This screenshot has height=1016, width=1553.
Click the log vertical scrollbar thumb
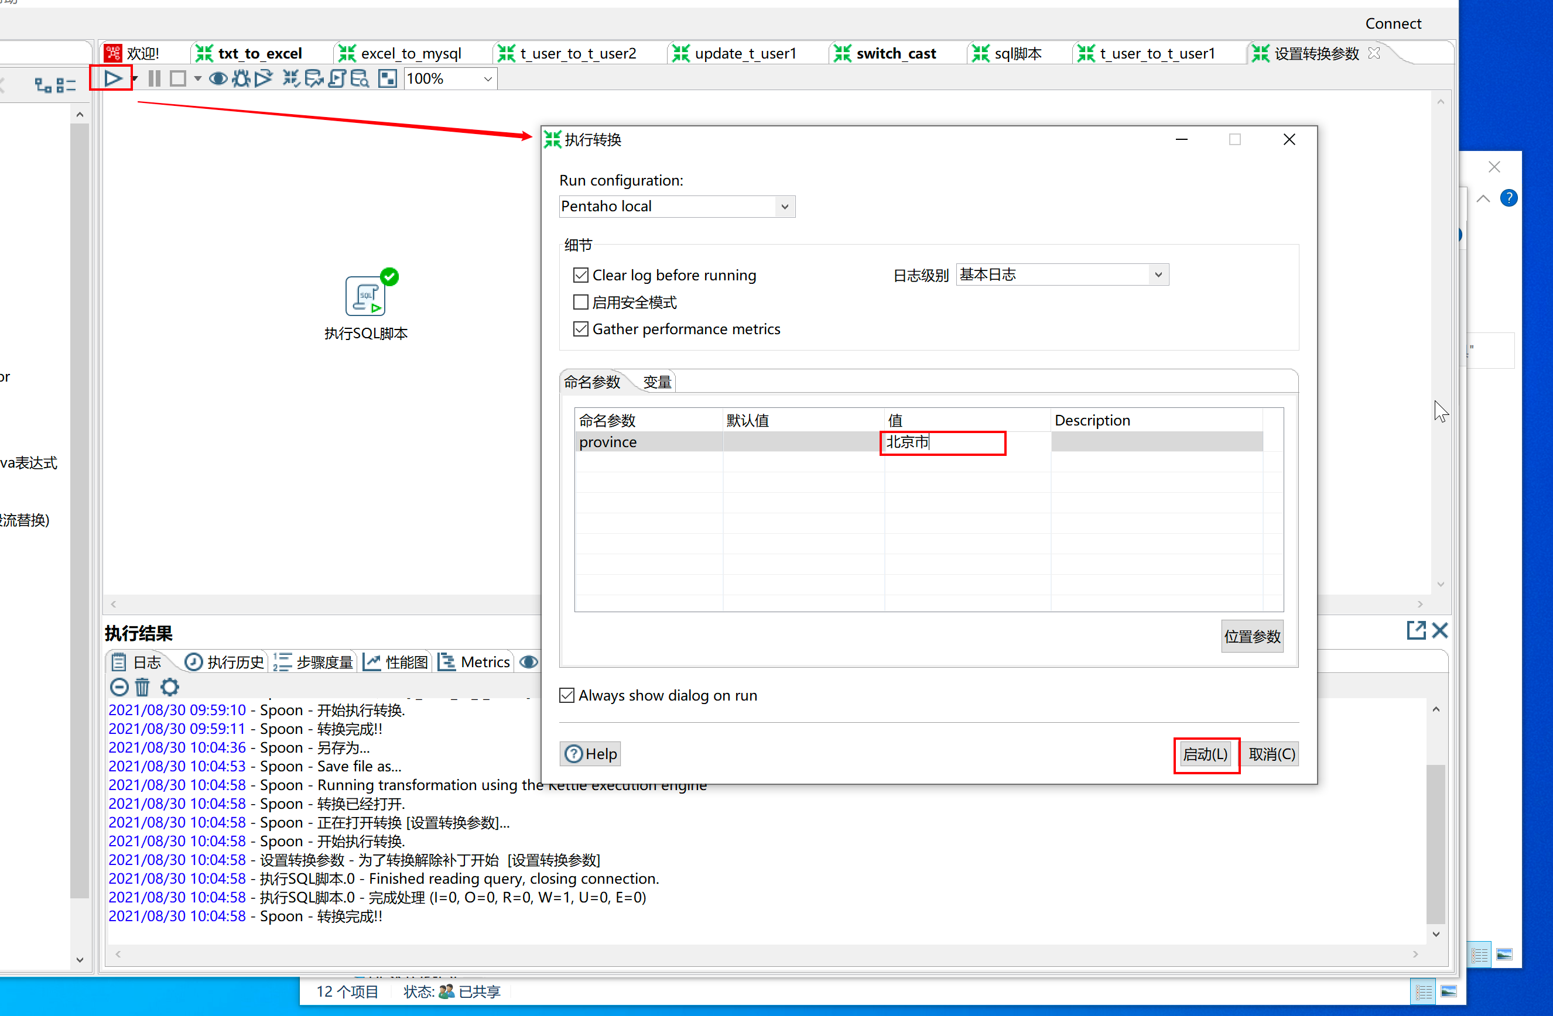pyautogui.click(x=1435, y=844)
